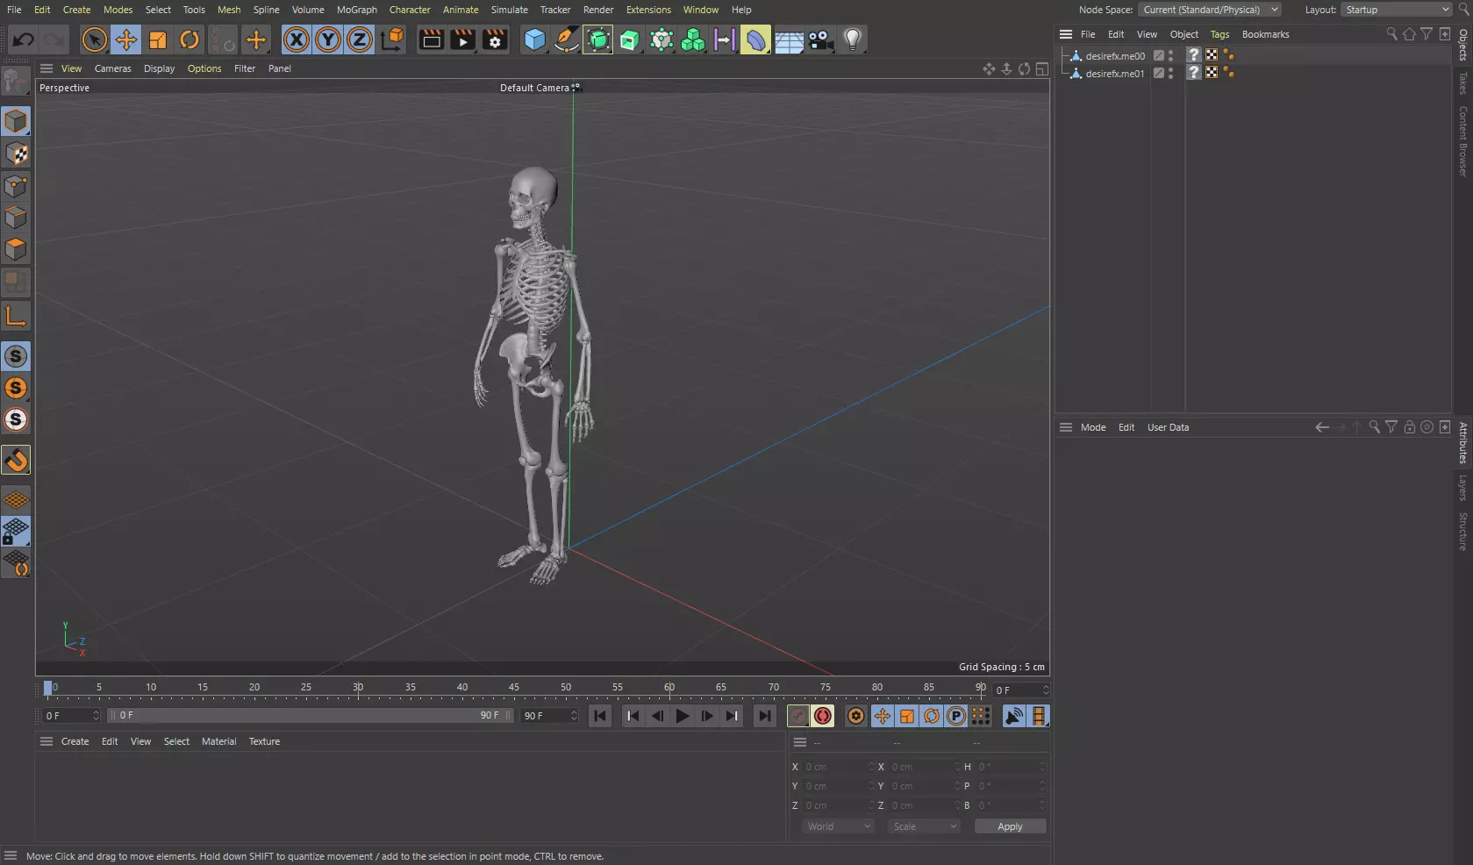Click the Attribute Manager back arrow
Screen dimensions: 1473x865
click(x=1322, y=427)
